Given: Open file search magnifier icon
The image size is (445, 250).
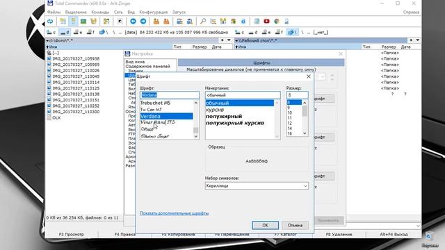Looking at the screenshot, I should (x=203, y=22).
